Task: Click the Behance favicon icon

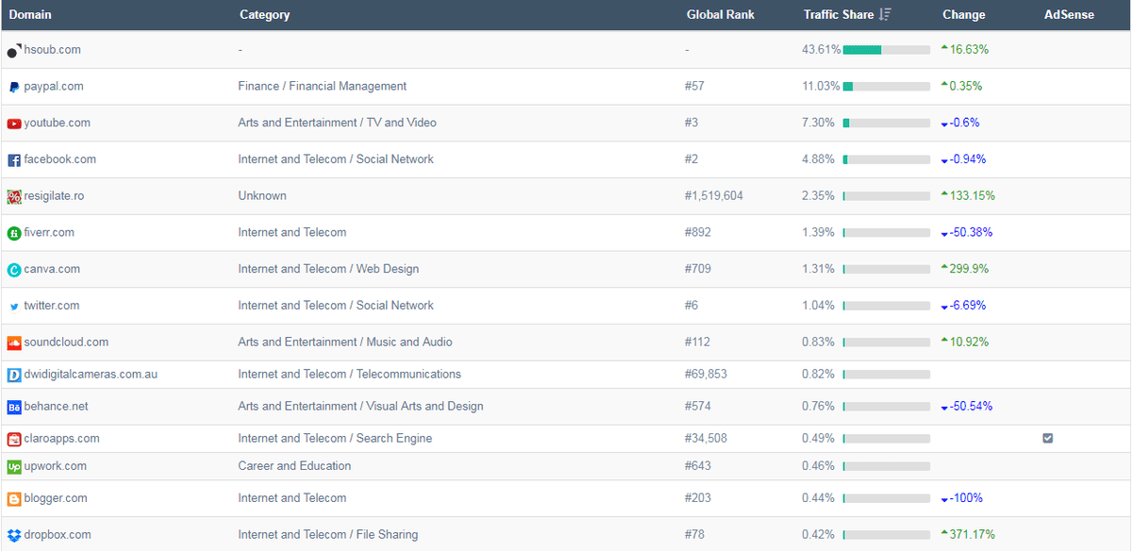Action: point(14,407)
